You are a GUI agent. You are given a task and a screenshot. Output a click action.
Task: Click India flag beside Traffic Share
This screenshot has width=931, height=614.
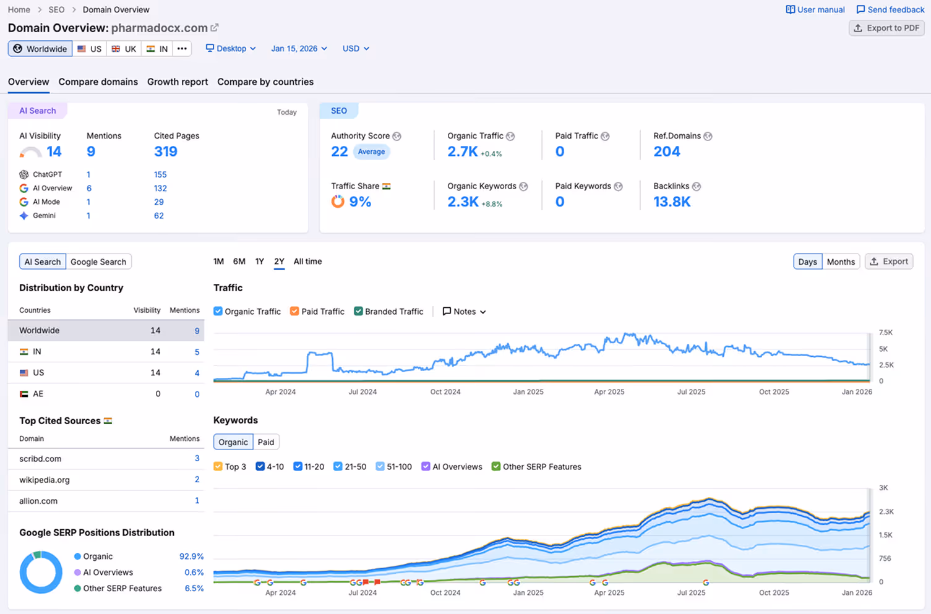pyautogui.click(x=387, y=186)
